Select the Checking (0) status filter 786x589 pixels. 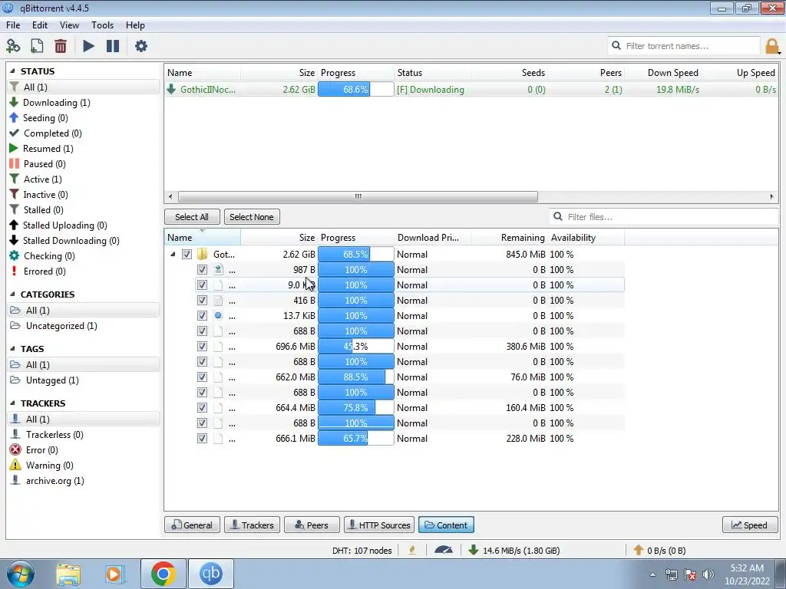[48, 256]
